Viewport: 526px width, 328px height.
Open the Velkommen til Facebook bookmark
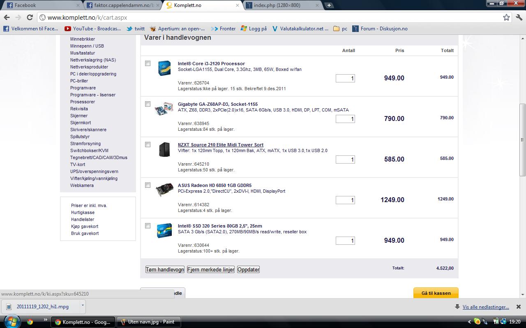(x=31, y=29)
